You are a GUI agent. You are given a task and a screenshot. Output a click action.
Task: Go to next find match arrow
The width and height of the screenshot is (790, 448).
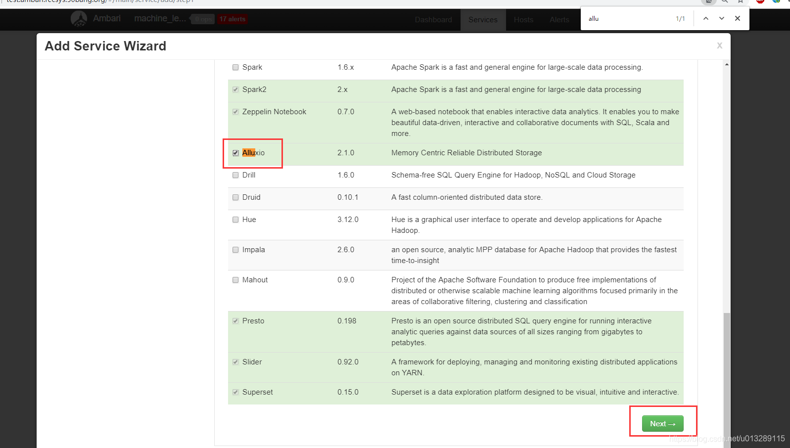coord(722,18)
